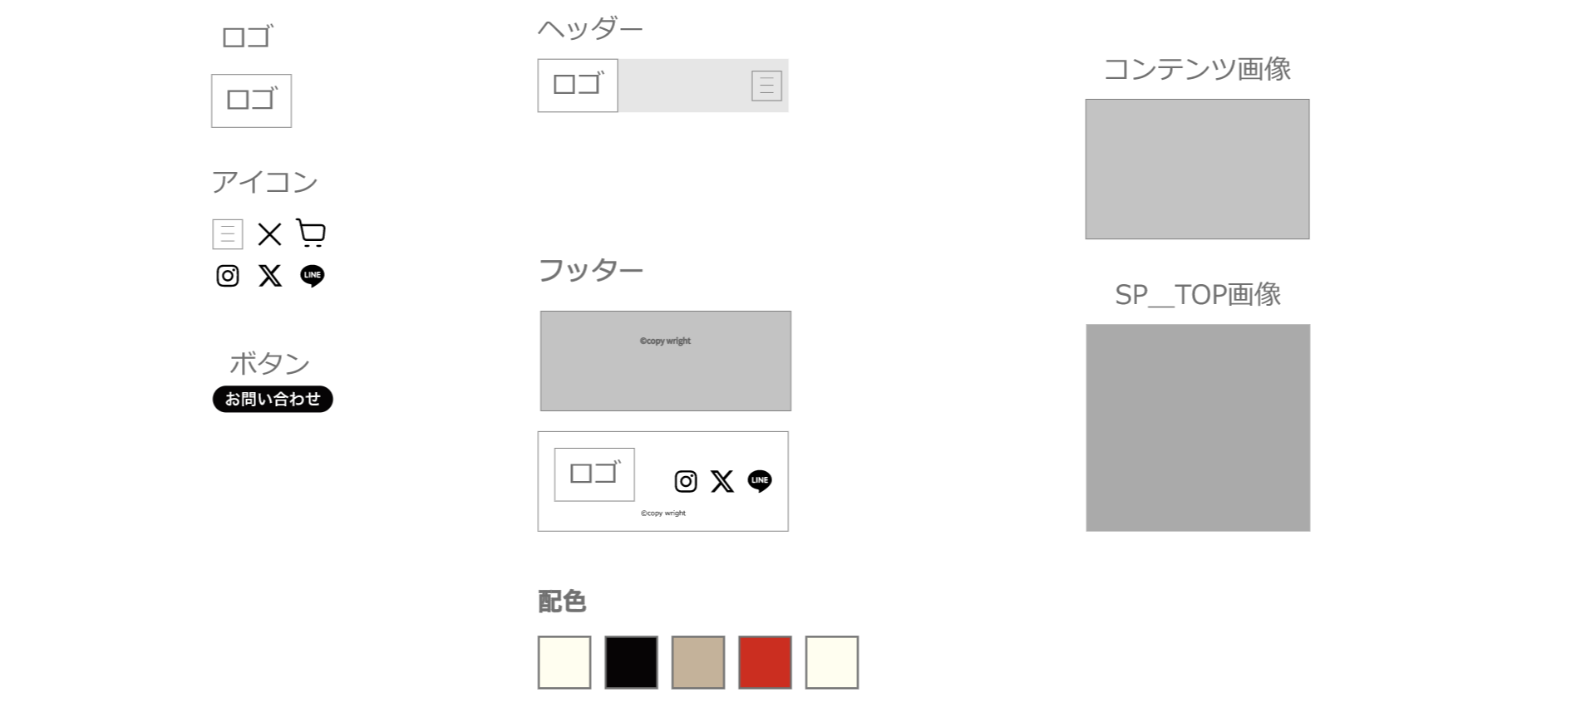Click the コンテンツ画像 placeholder image
The width and height of the screenshot is (1596, 722).
point(1197,169)
